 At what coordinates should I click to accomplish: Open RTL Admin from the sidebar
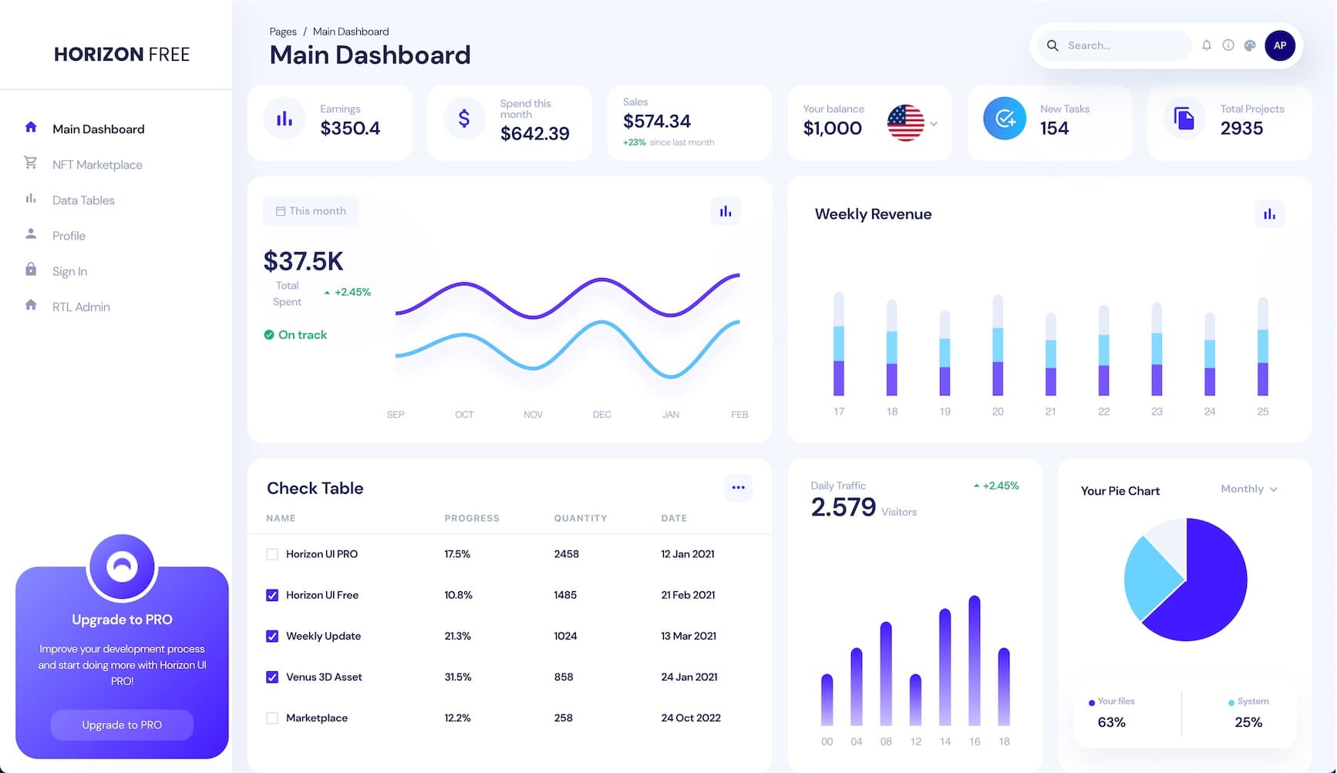[x=80, y=306]
